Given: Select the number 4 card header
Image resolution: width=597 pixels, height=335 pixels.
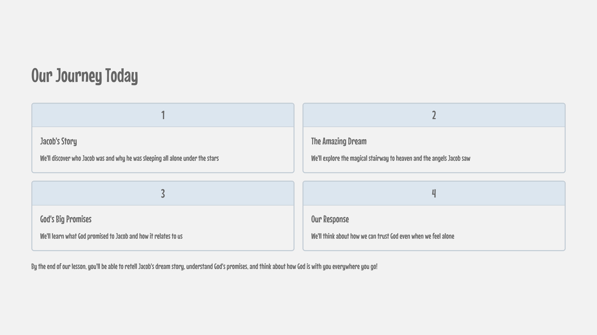Looking at the screenshot, I should 434,193.
